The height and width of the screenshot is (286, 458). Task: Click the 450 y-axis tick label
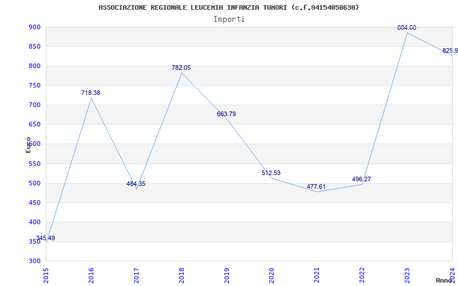click(x=34, y=203)
